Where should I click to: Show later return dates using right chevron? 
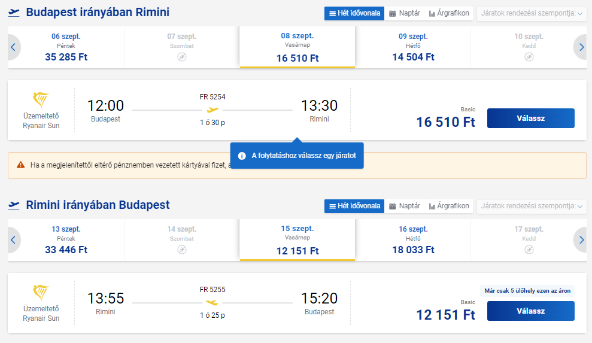coord(581,240)
